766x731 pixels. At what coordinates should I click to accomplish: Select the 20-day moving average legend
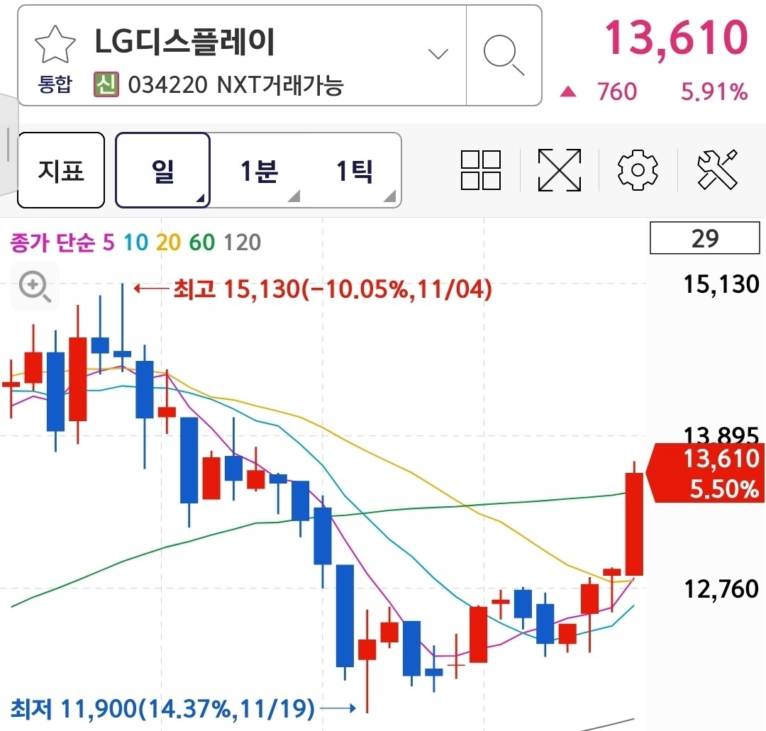click(x=168, y=242)
